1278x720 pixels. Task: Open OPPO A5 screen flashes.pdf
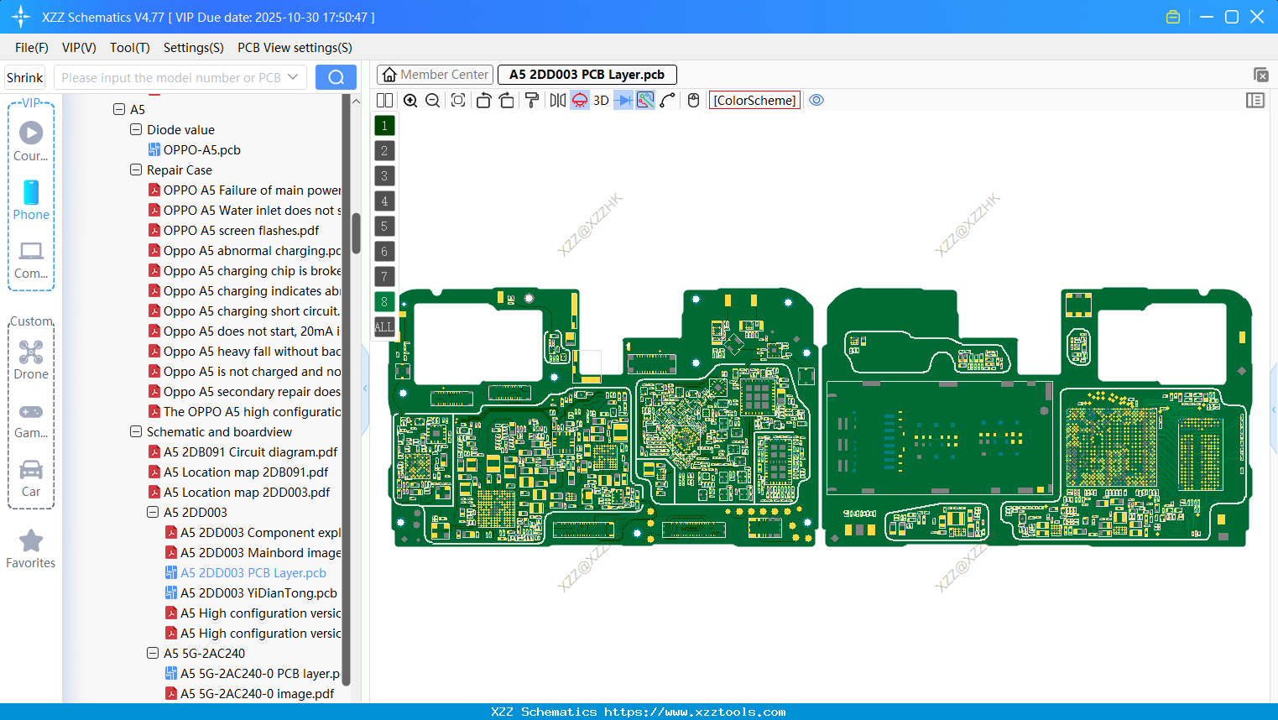[242, 231]
